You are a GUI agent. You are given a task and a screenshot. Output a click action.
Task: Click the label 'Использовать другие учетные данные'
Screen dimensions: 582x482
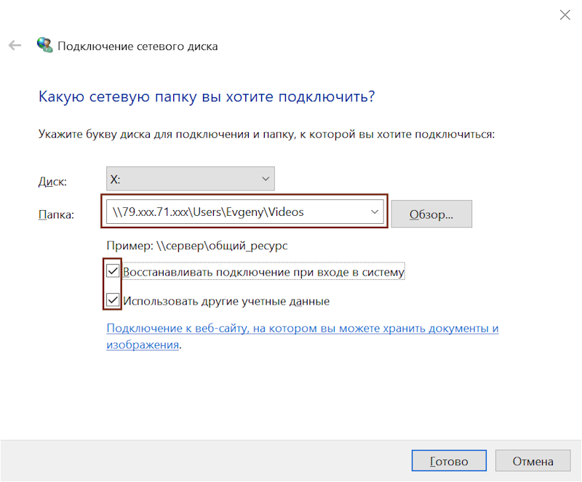(226, 300)
